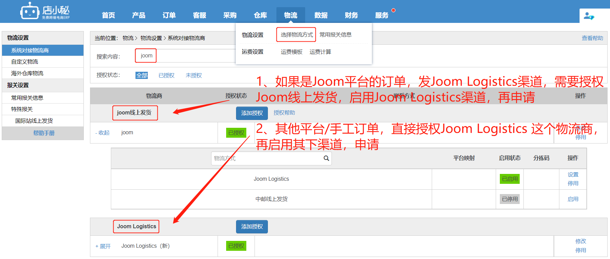Filter by 未授权 status
610x259 pixels.
pos(194,76)
